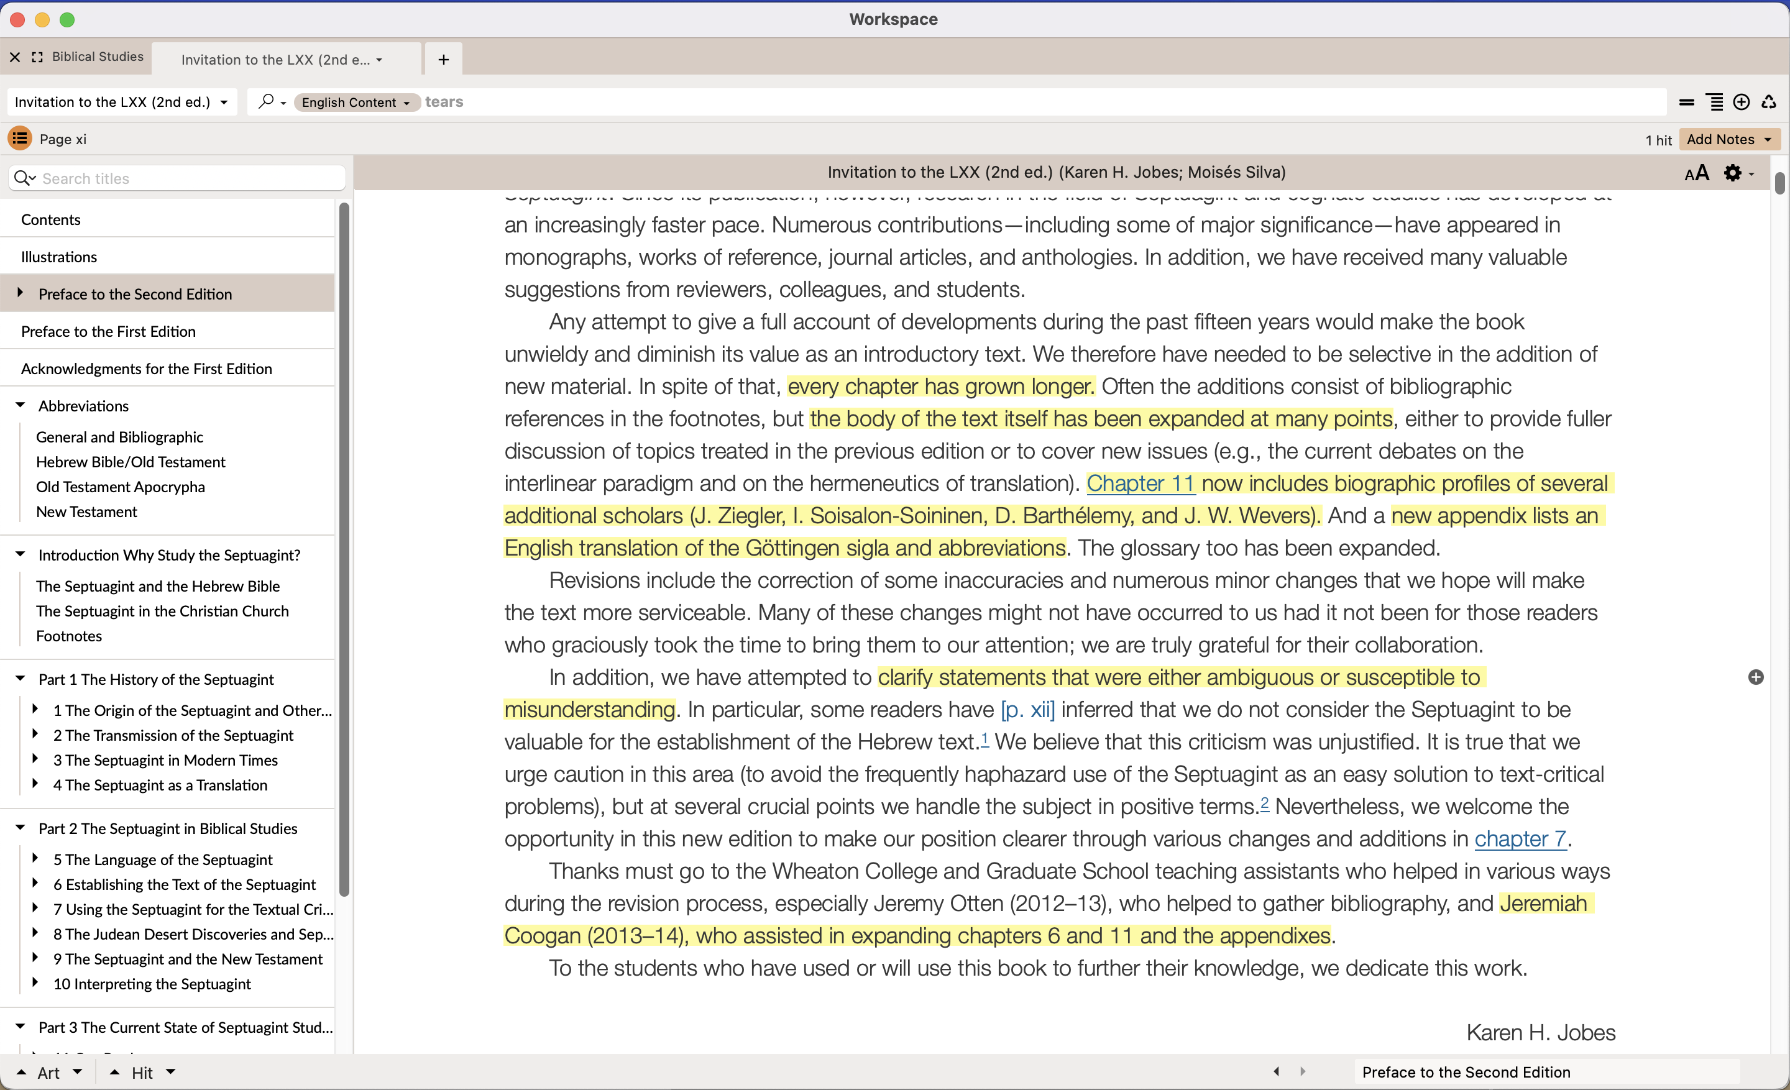Click the orange table of contents icon
Image resolution: width=1790 pixels, height=1090 pixels.
point(20,138)
